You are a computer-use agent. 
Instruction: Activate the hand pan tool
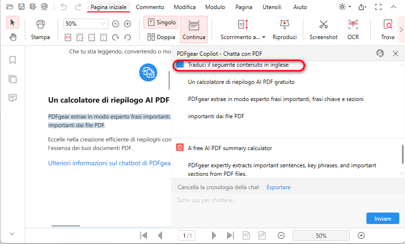pyautogui.click(x=12, y=37)
